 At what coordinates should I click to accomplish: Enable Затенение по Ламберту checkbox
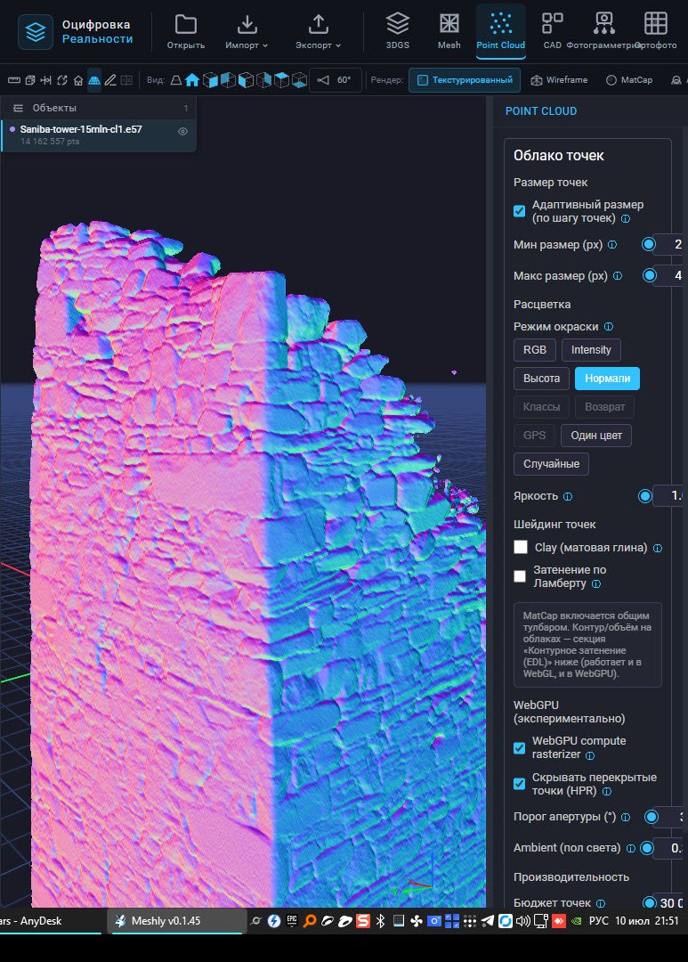[x=520, y=576]
